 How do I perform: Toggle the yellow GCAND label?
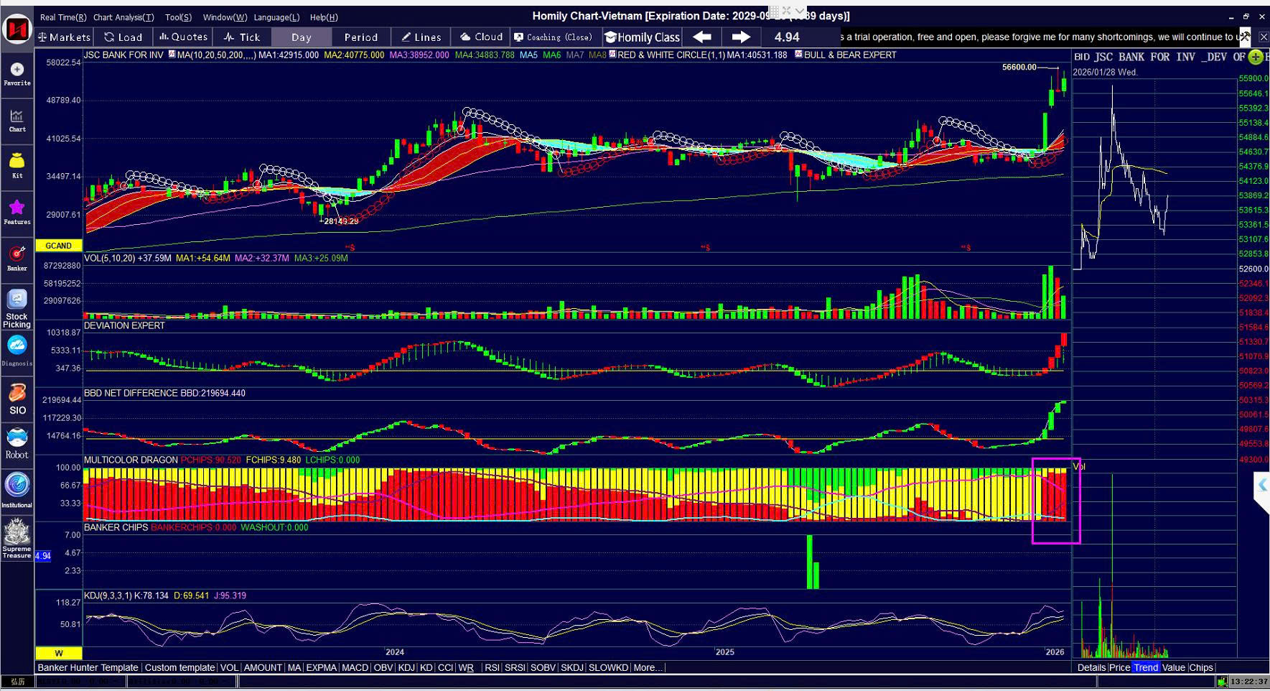[x=58, y=246]
